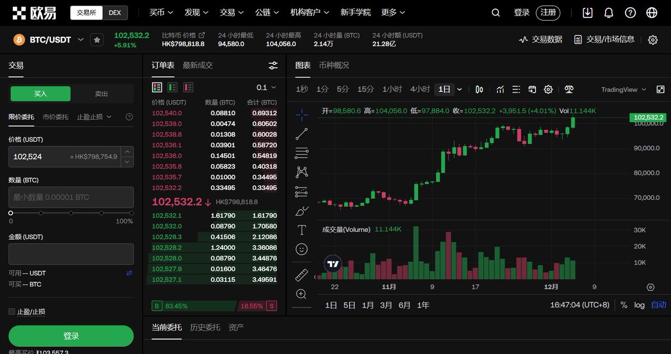Click the 登录 button in the trade panel
This screenshot has width=671, height=354.
click(x=71, y=336)
